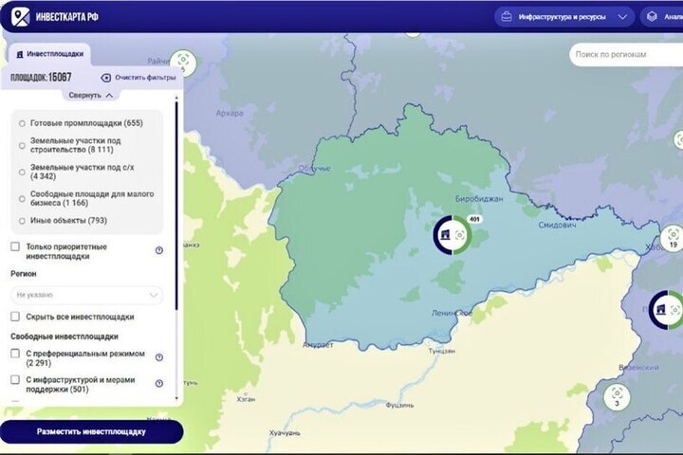Open help icon for С инфраструктурой и мерами поддержки
This screenshot has width=683, height=455.
159,384
